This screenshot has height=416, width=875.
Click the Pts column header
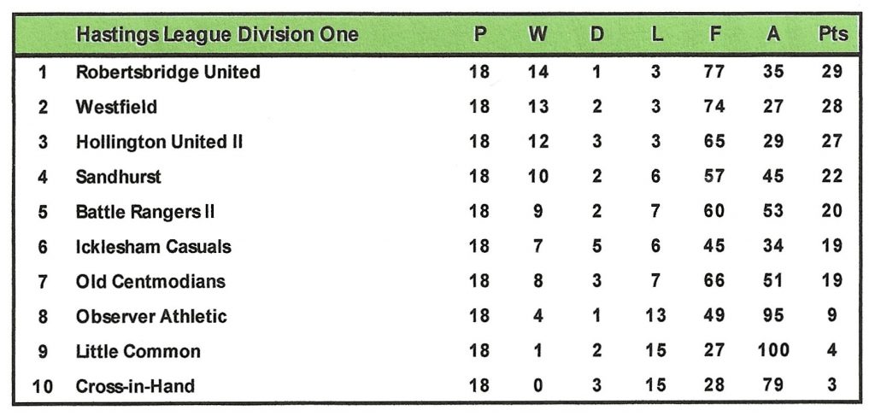(832, 35)
